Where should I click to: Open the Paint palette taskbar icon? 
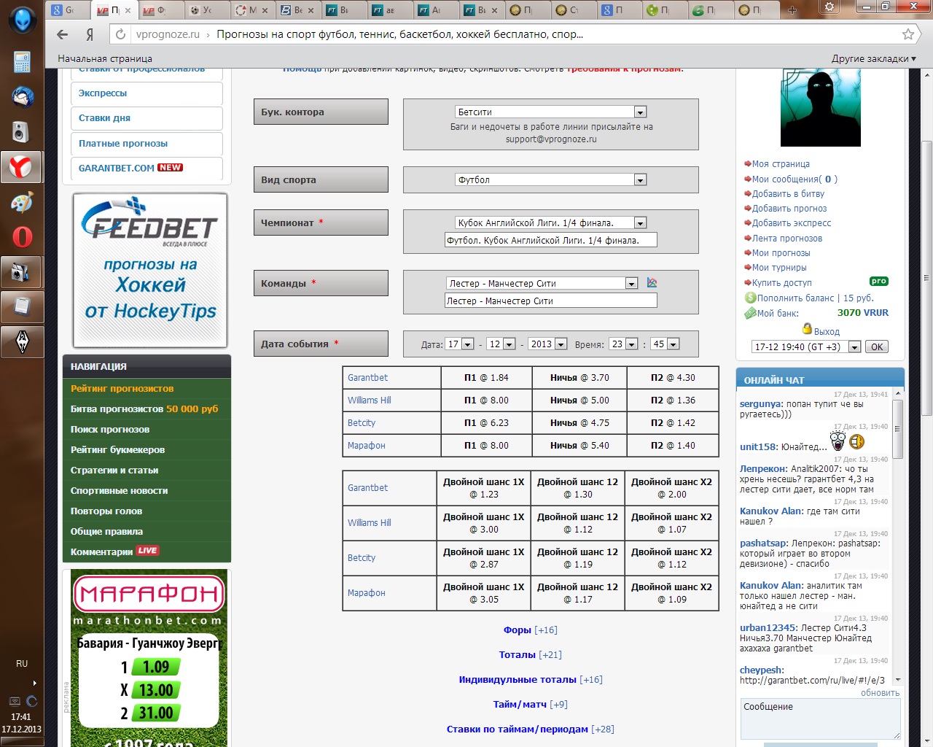tap(22, 202)
